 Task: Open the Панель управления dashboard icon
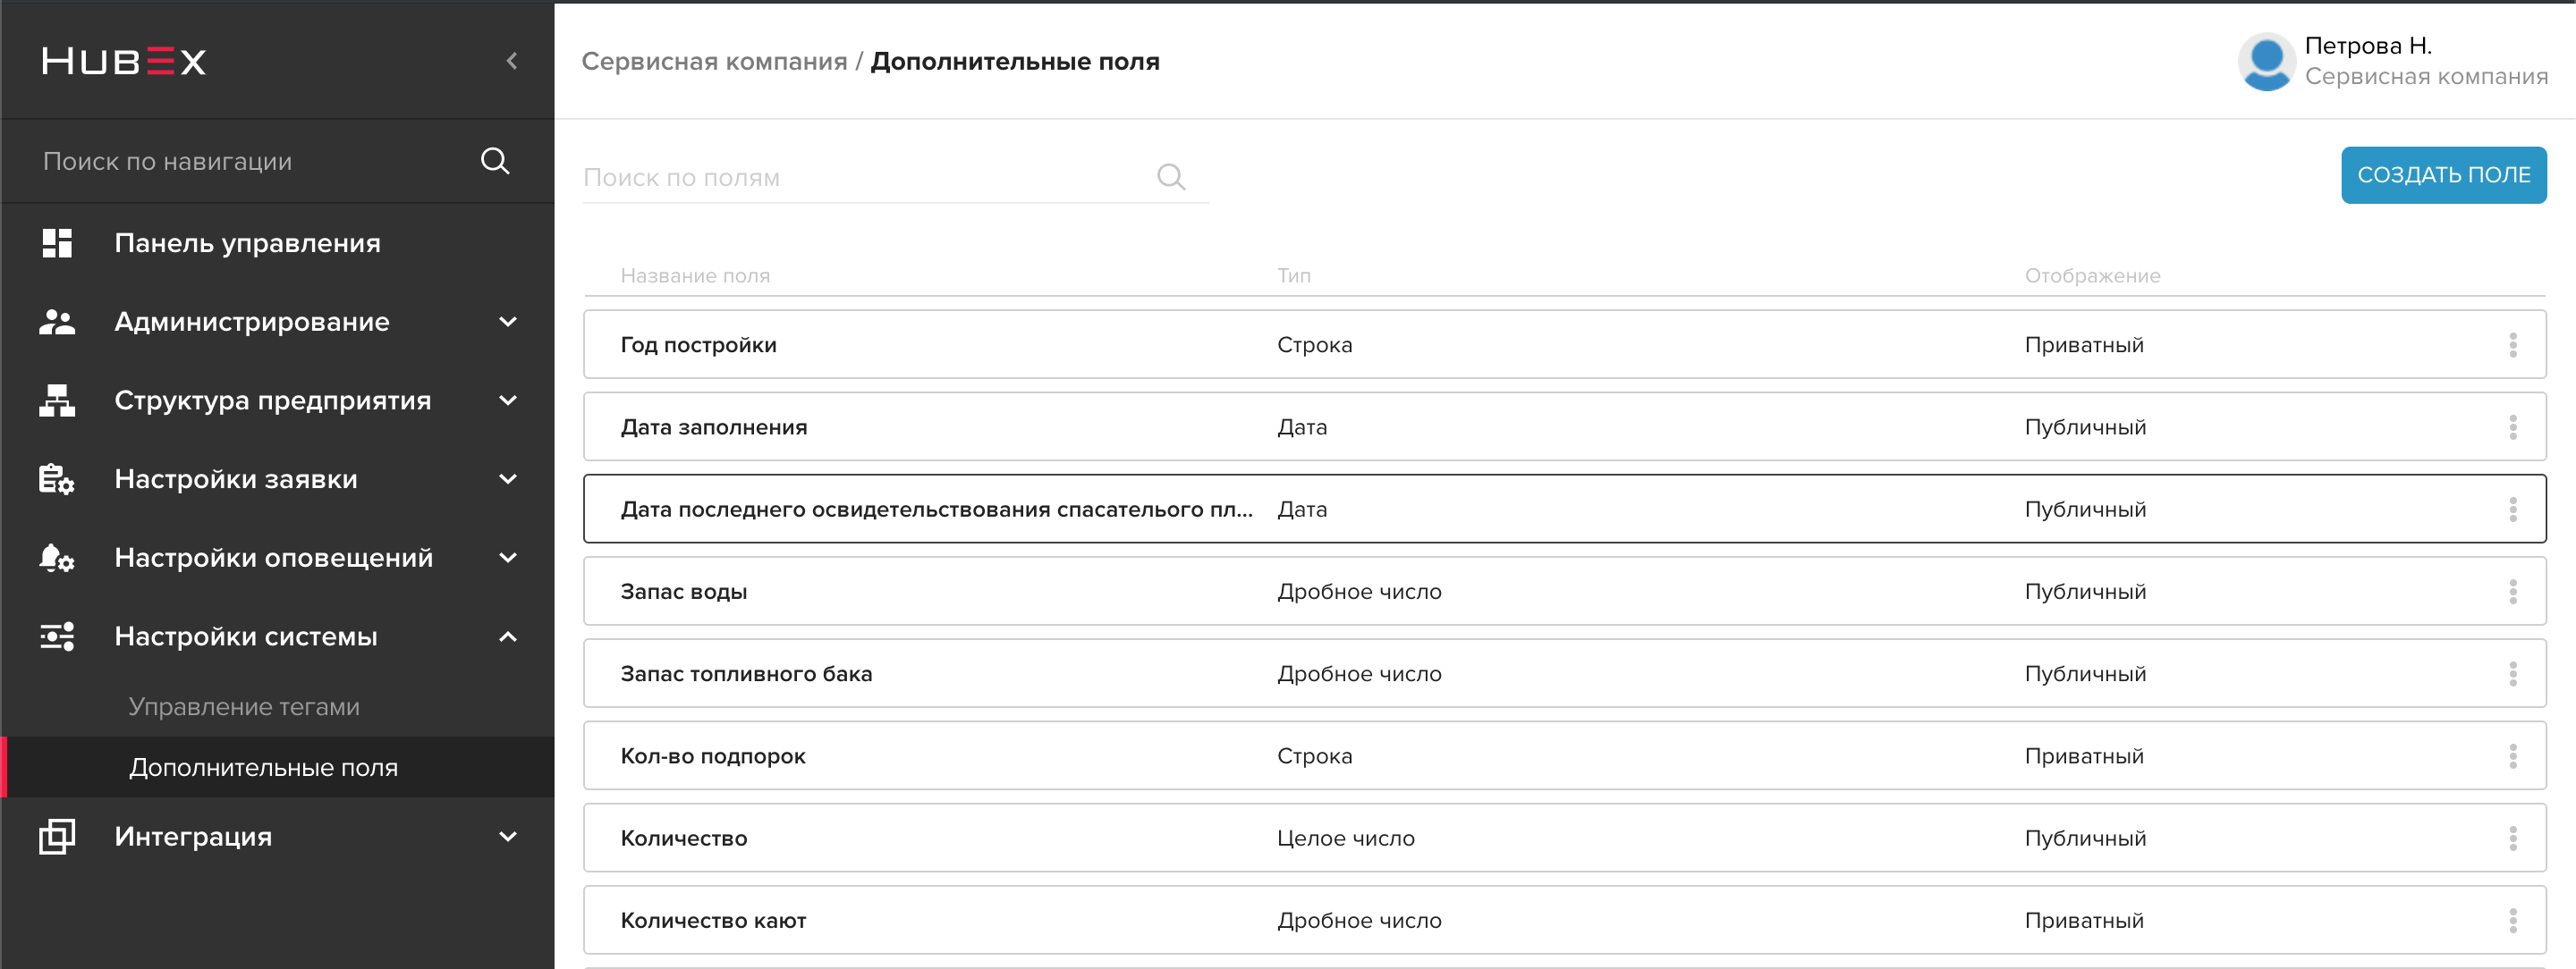(57, 243)
